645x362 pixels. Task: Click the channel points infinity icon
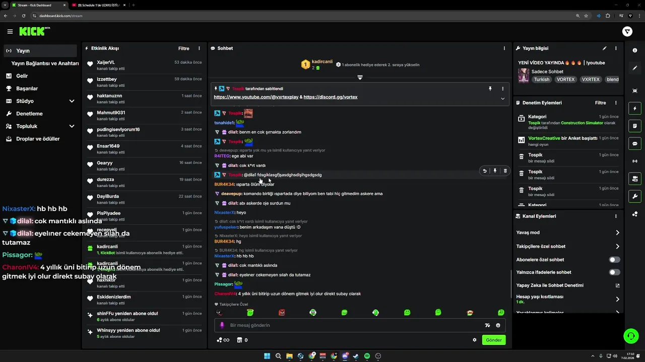click(x=223, y=340)
